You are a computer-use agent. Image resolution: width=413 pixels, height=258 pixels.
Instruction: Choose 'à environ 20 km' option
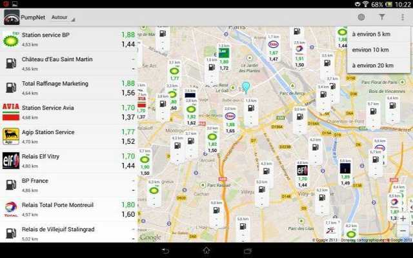point(379,65)
